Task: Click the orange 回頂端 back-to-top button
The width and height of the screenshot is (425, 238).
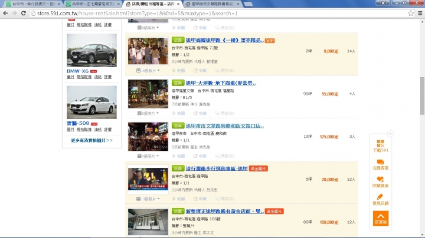Action: point(381,218)
